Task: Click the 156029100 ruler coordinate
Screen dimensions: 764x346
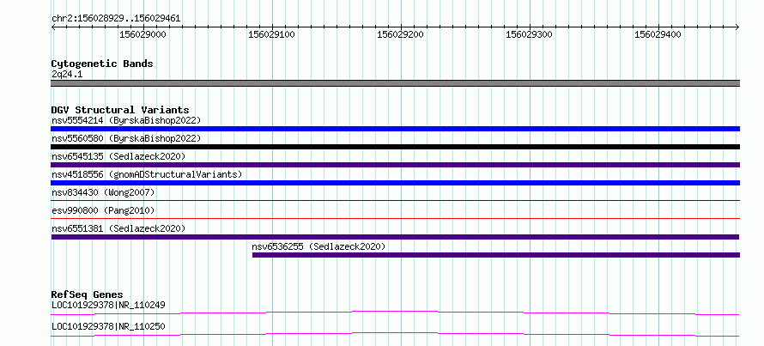Action: click(271, 35)
